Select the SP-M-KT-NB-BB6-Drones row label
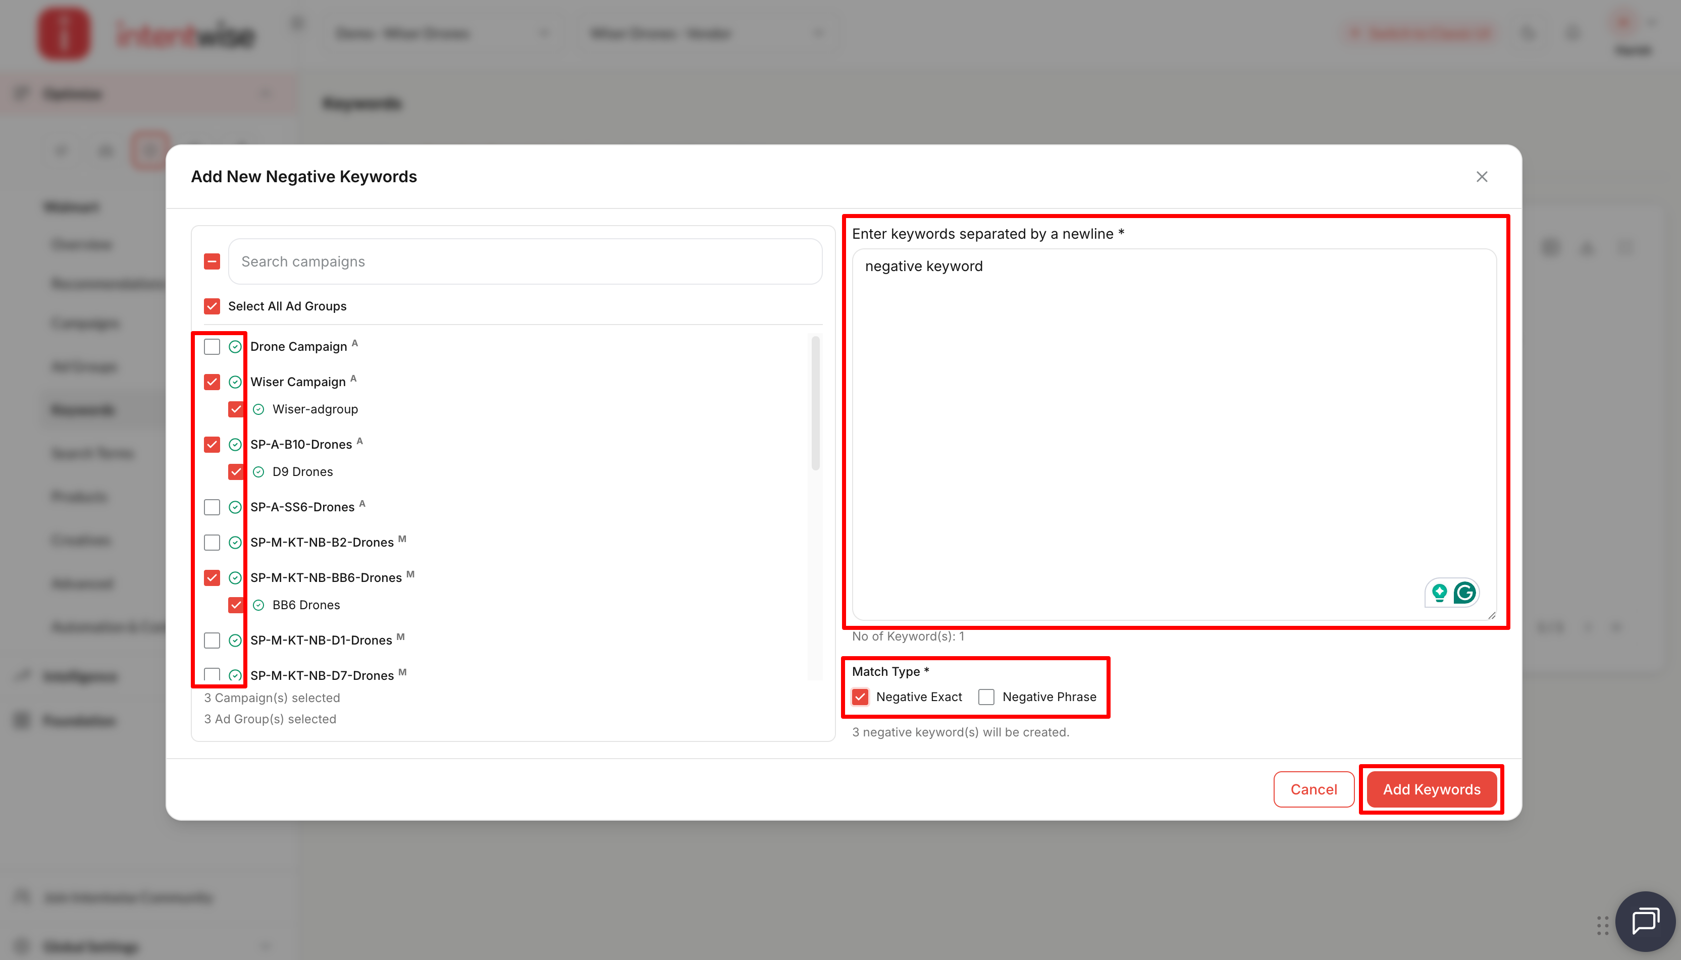The width and height of the screenshot is (1681, 960). (x=326, y=578)
